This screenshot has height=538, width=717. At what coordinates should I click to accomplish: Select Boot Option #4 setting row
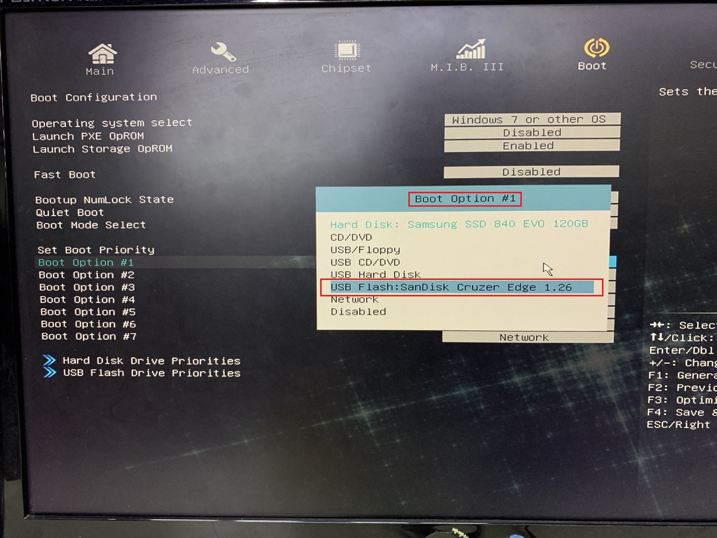pos(87,300)
